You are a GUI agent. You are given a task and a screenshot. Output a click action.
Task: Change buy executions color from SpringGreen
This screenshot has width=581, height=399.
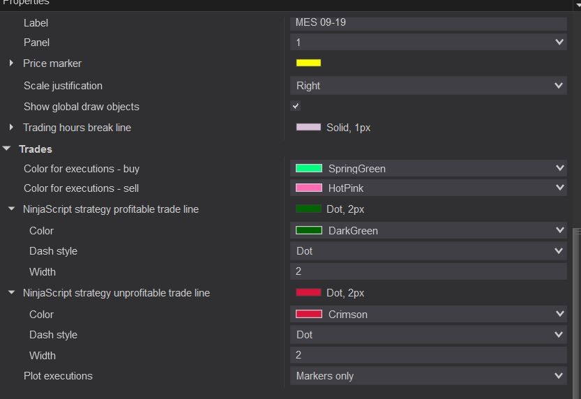[428, 169]
